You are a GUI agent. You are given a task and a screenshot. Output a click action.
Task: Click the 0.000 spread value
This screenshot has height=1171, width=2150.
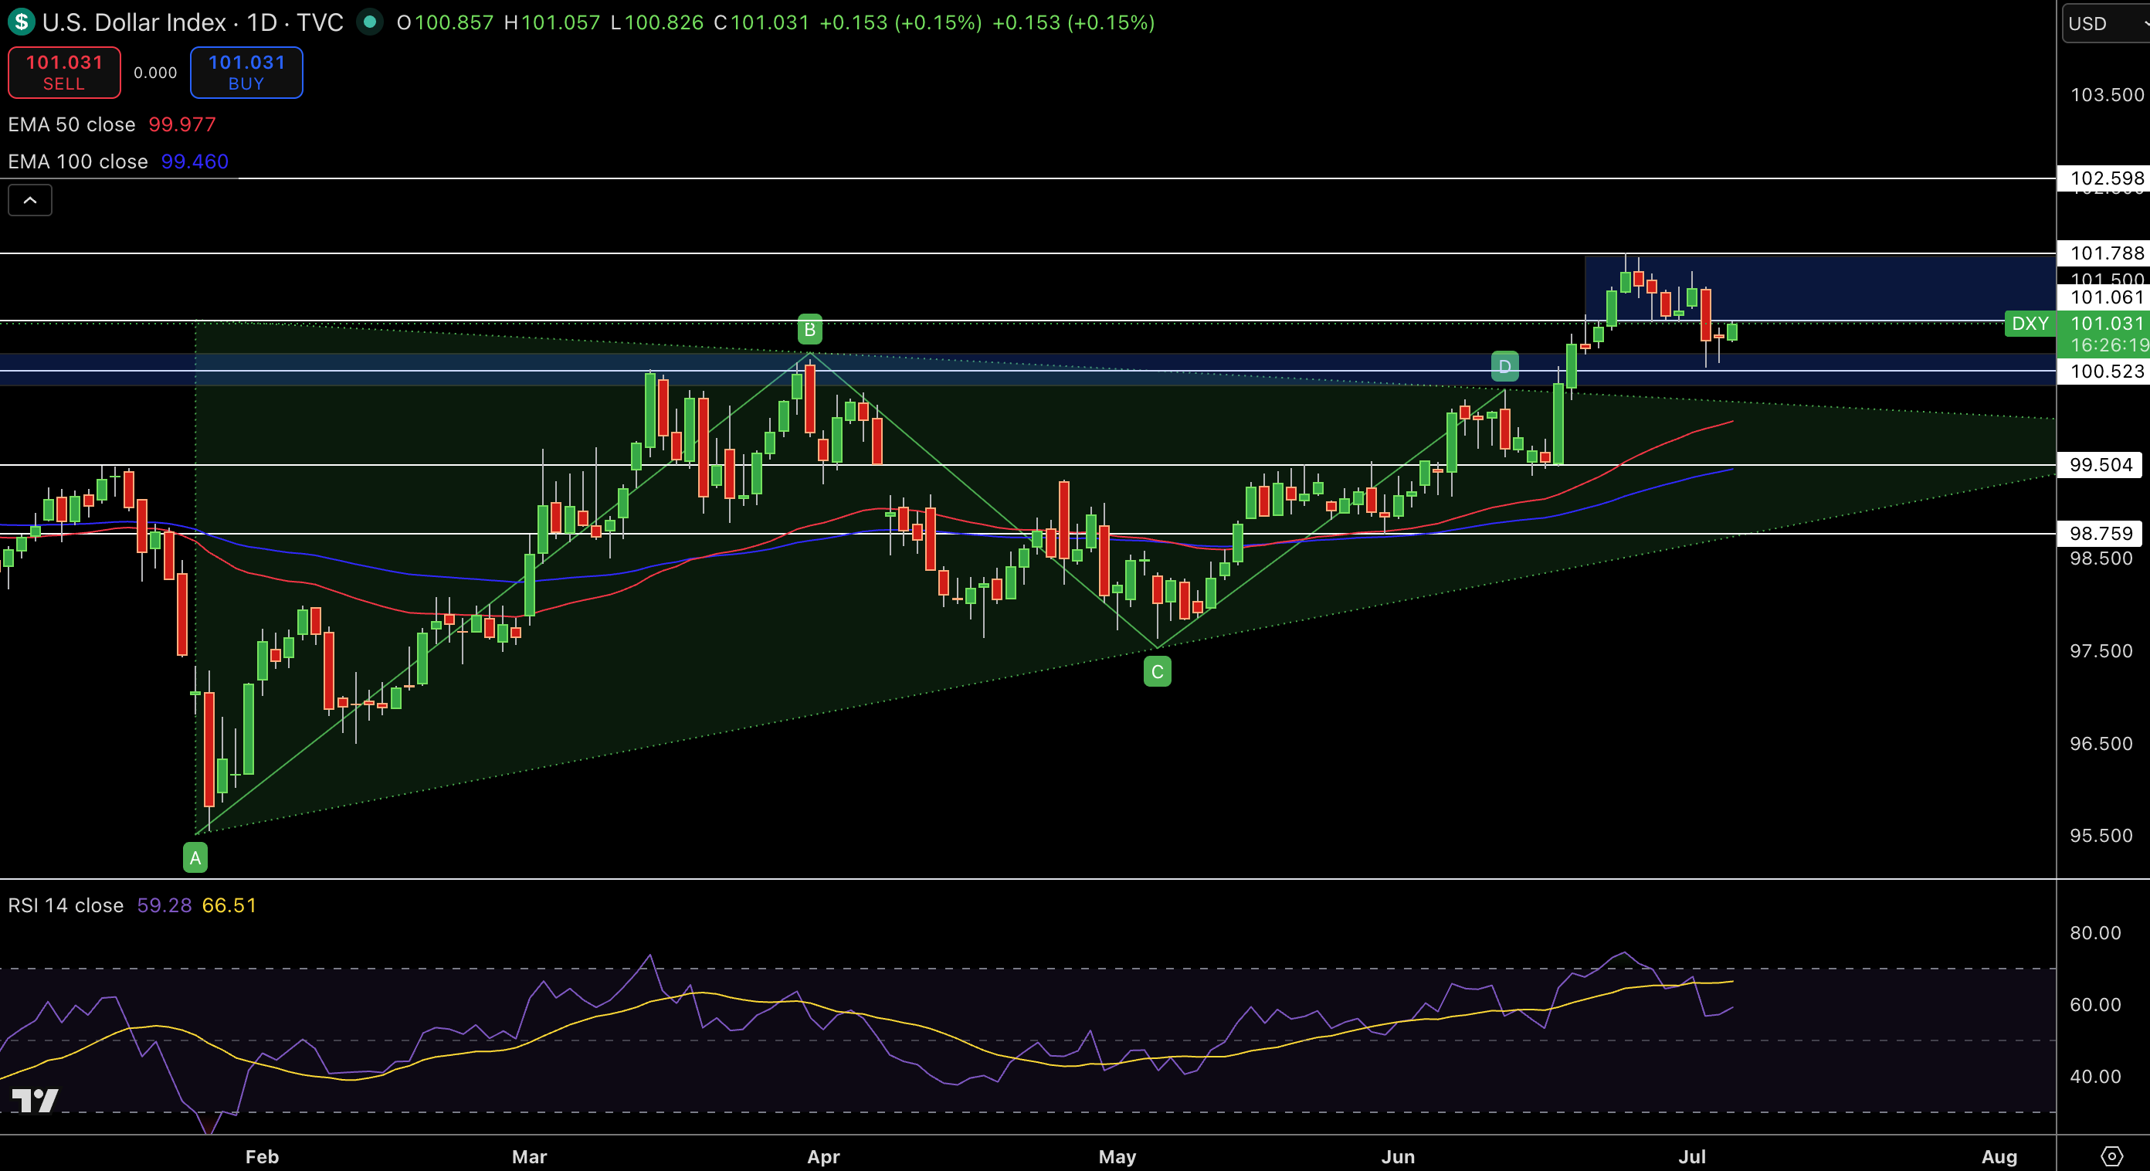155,73
